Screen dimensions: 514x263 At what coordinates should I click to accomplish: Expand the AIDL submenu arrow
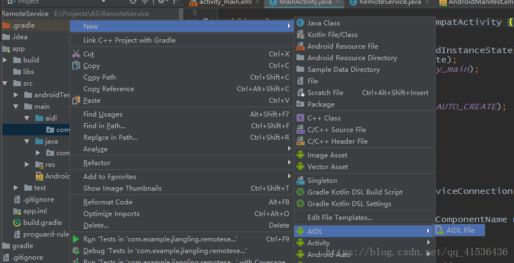(x=428, y=231)
